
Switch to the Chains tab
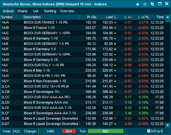(22, 11)
